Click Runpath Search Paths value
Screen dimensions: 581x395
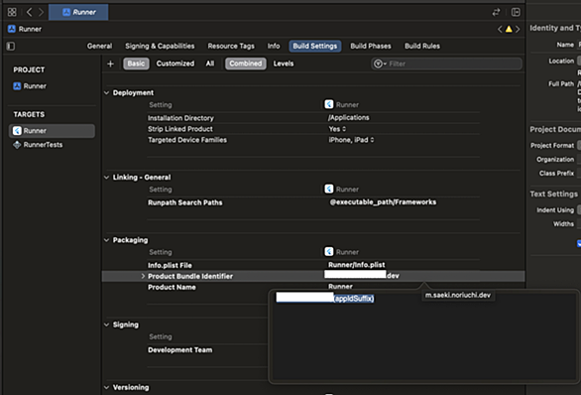[383, 202]
